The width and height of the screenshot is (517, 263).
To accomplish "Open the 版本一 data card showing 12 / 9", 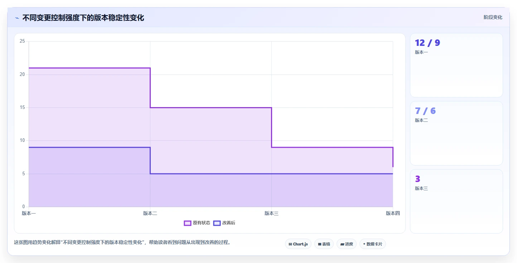I will (x=456, y=65).
